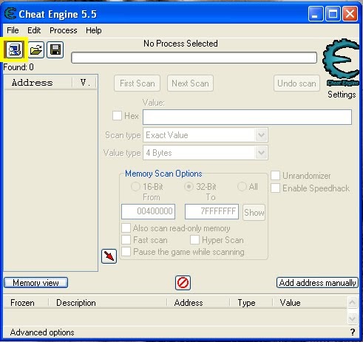Click the save floppy disk icon

pyautogui.click(x=55, y=49)
